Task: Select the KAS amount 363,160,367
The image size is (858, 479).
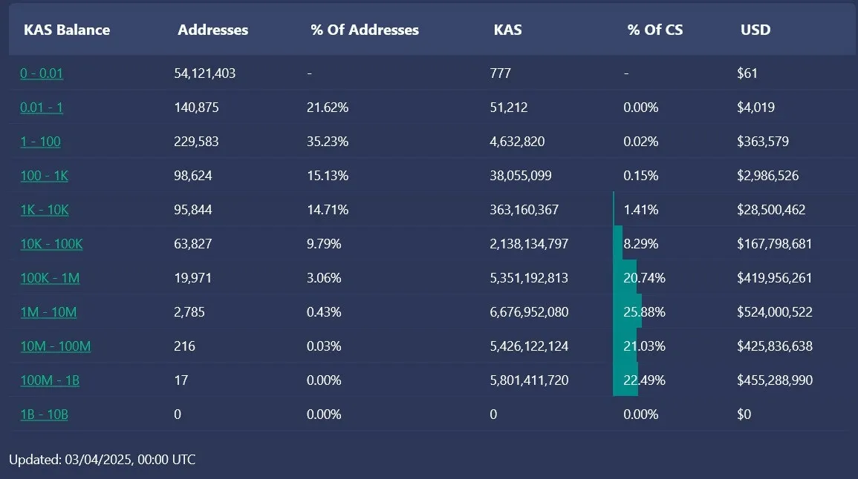Action: click(524, 210)
